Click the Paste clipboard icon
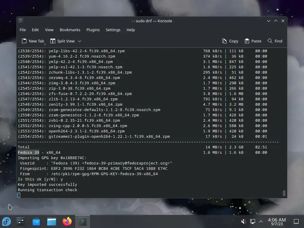This screenshot has width=304, height=228. pyautogui.click(x=247, y=41)
